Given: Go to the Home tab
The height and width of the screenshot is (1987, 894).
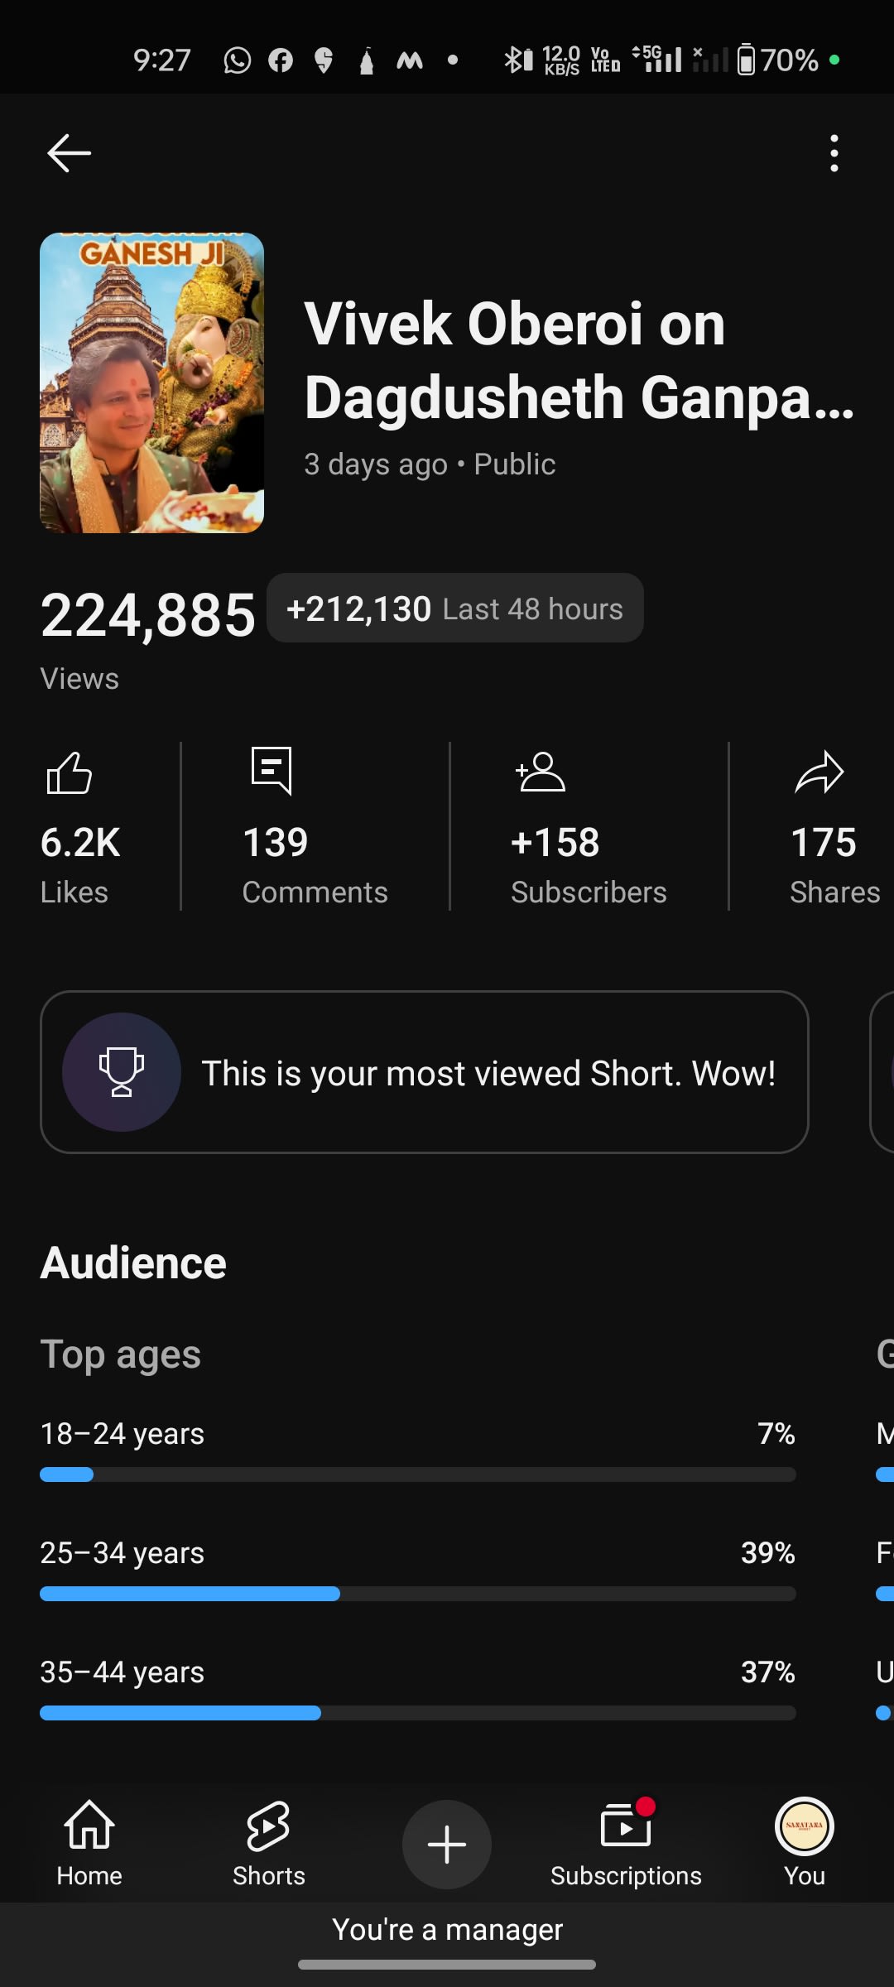Looking at the screenshot, I should pyautogui.click(x=89, y=1843).
